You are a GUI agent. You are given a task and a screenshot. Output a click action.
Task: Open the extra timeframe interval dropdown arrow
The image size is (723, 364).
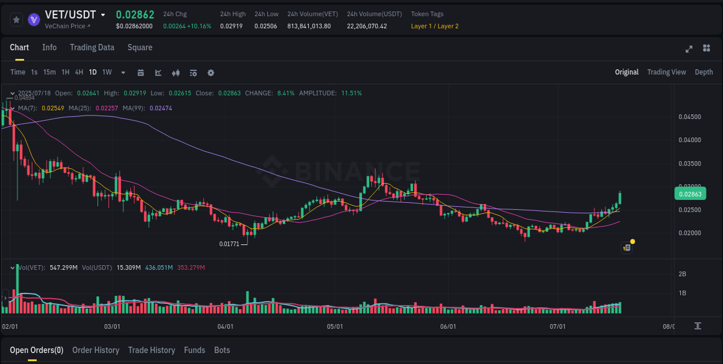point(122,73)
